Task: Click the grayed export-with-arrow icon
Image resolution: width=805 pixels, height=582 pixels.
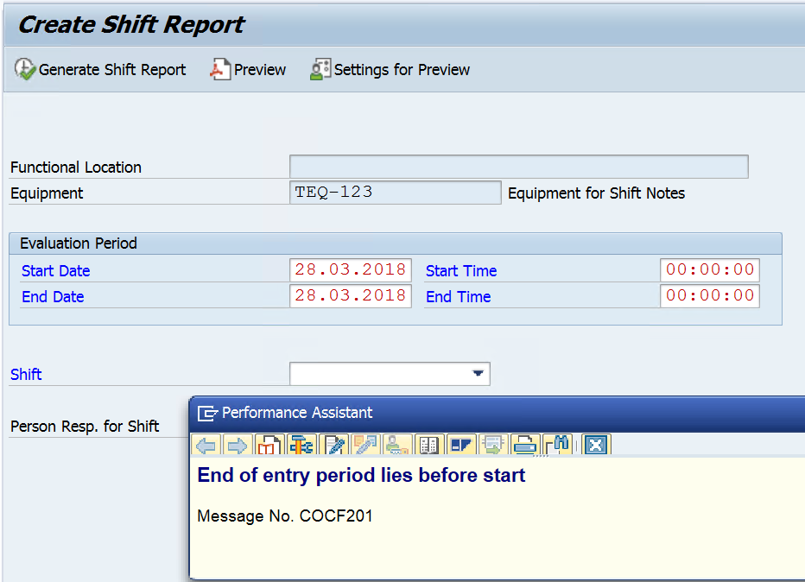Action: click(493, 445)
